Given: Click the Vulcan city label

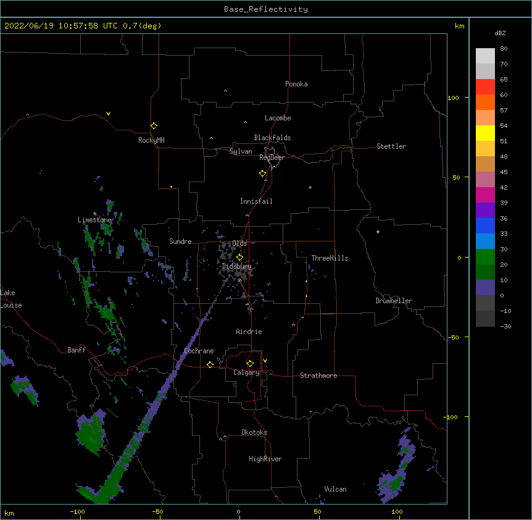Looking at the screenshot, I should click(x=335, y=489).
